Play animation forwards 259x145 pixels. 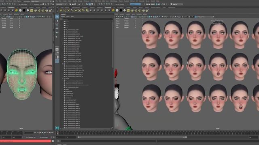(x=45, y=133)
